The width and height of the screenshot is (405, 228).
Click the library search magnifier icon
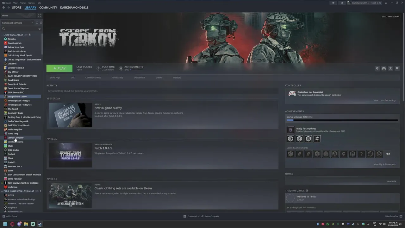[3, 29]
